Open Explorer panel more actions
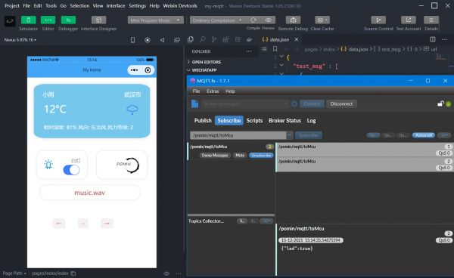This screenshot has height=278, width=454. [x=249, y=51]
